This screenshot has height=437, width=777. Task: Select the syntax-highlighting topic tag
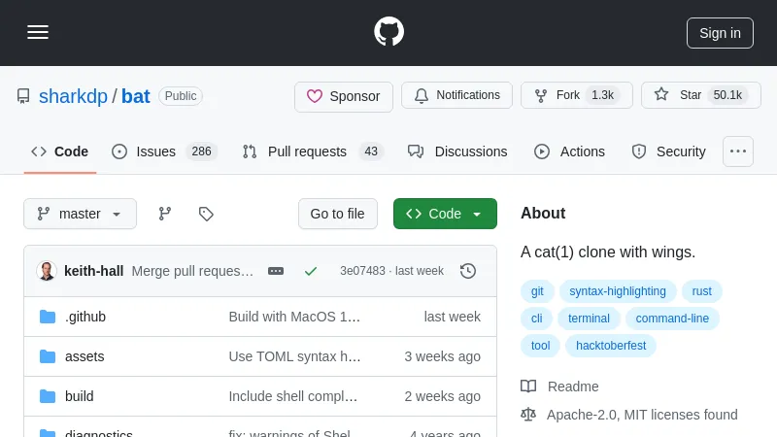tap(618, 291)
